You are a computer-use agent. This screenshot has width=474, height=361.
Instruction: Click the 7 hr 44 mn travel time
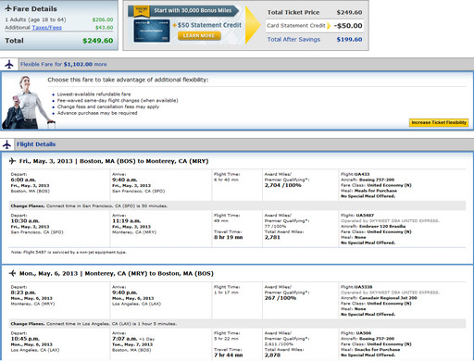[229, 355]
